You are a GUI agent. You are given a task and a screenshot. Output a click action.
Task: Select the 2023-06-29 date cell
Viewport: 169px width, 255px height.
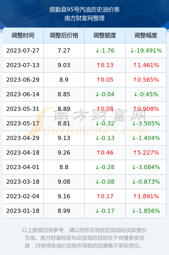click(x=23, y=80)
